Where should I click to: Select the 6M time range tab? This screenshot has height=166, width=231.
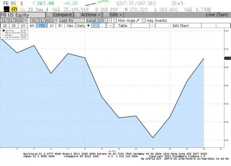coord(32,26)
